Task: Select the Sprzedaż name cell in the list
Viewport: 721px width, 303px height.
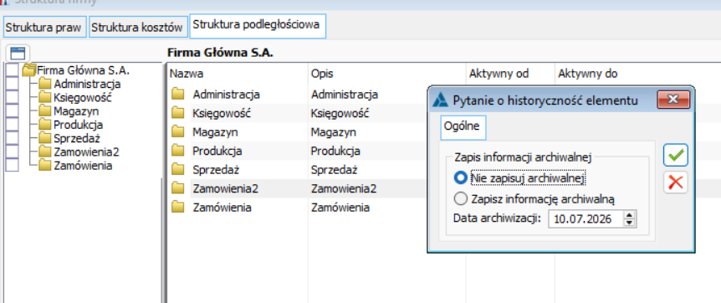Action: 216,169
